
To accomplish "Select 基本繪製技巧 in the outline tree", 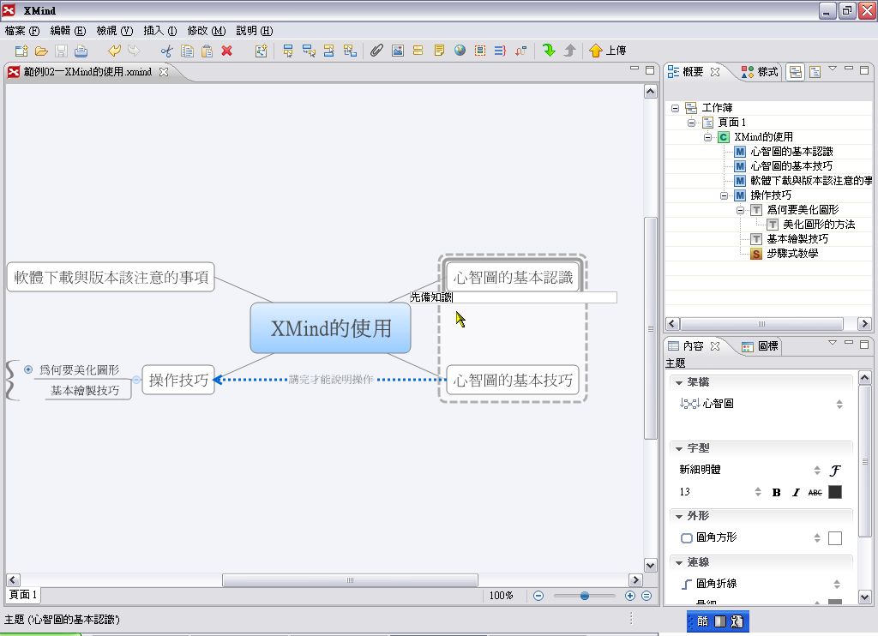I will (797, 239).
